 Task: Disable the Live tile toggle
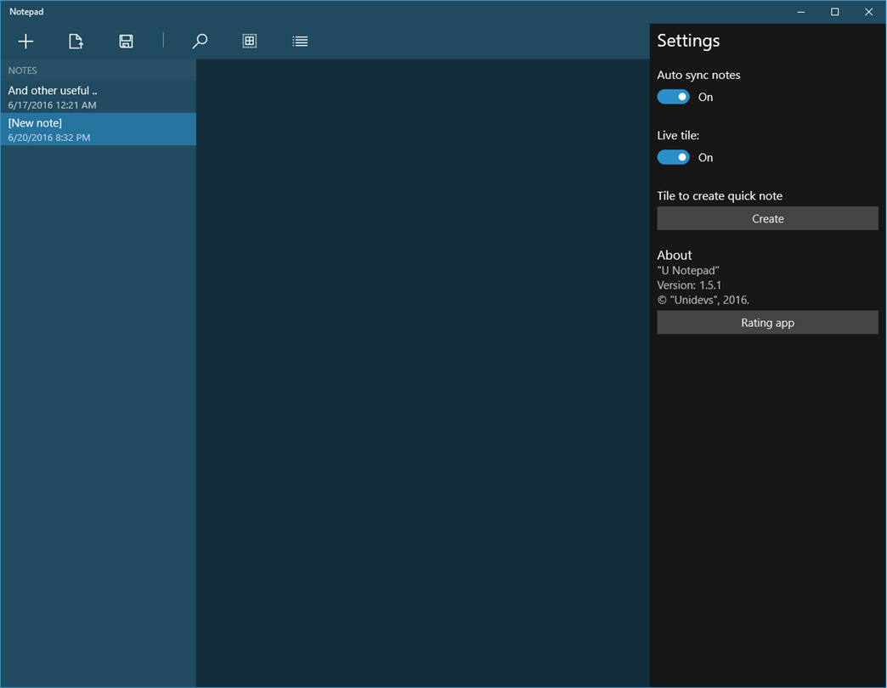pos(673,157)
